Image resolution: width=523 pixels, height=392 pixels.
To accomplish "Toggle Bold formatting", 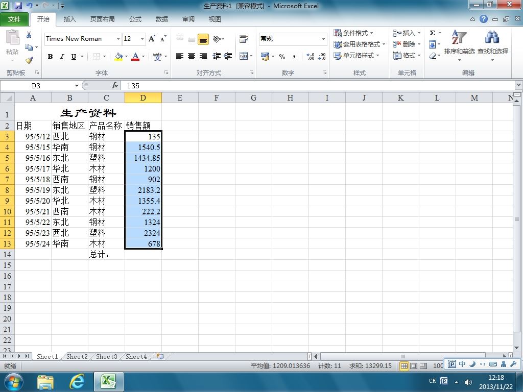I will click(x=50, y=57).
